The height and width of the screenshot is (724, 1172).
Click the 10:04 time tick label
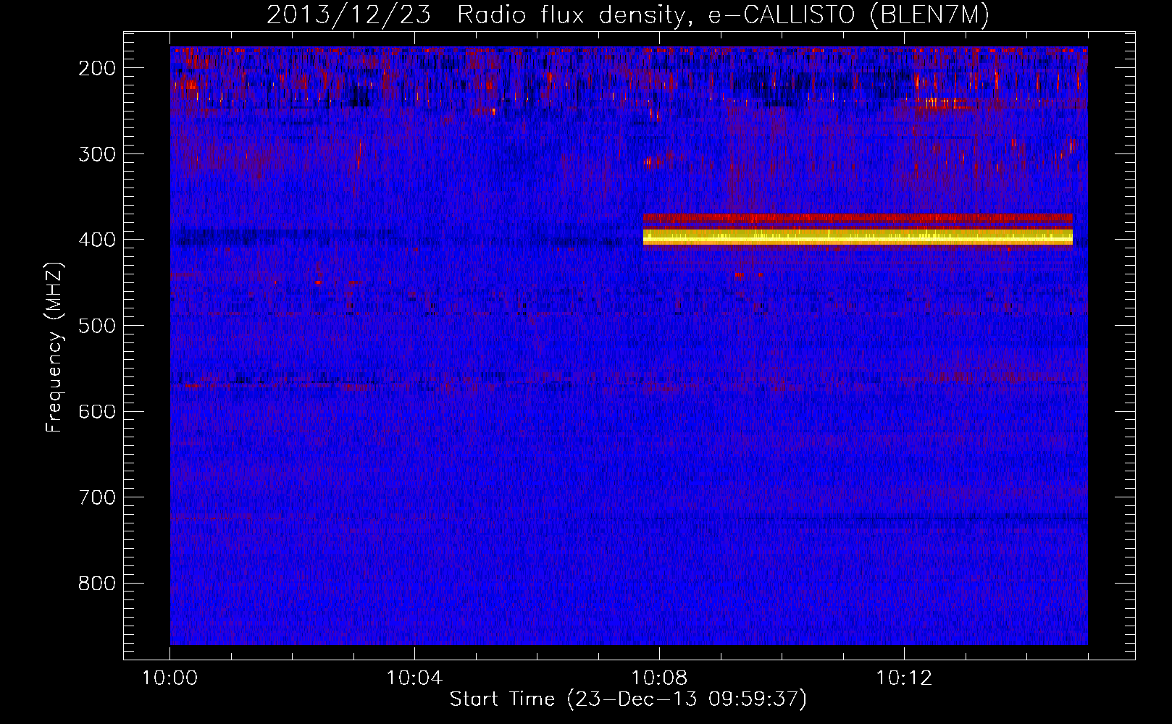pos(414,678)
